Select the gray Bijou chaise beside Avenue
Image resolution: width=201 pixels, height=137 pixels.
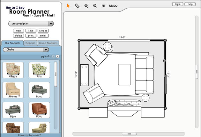(x=39, y=90)
